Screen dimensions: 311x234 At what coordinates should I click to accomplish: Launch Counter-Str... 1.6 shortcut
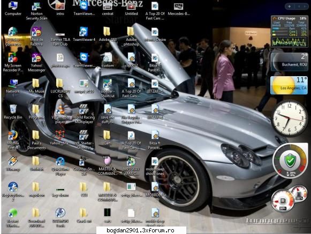84,166
